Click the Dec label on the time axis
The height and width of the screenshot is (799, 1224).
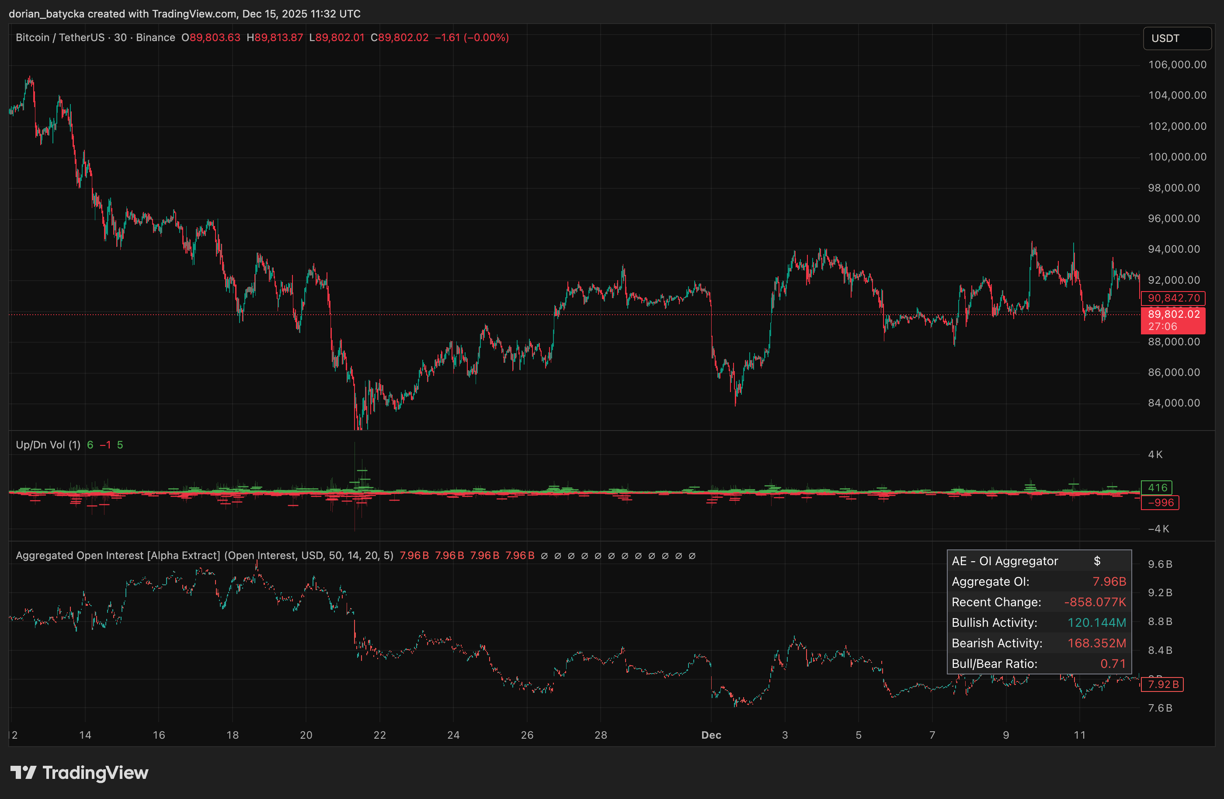pyautogui.click(x=711, y=735)
